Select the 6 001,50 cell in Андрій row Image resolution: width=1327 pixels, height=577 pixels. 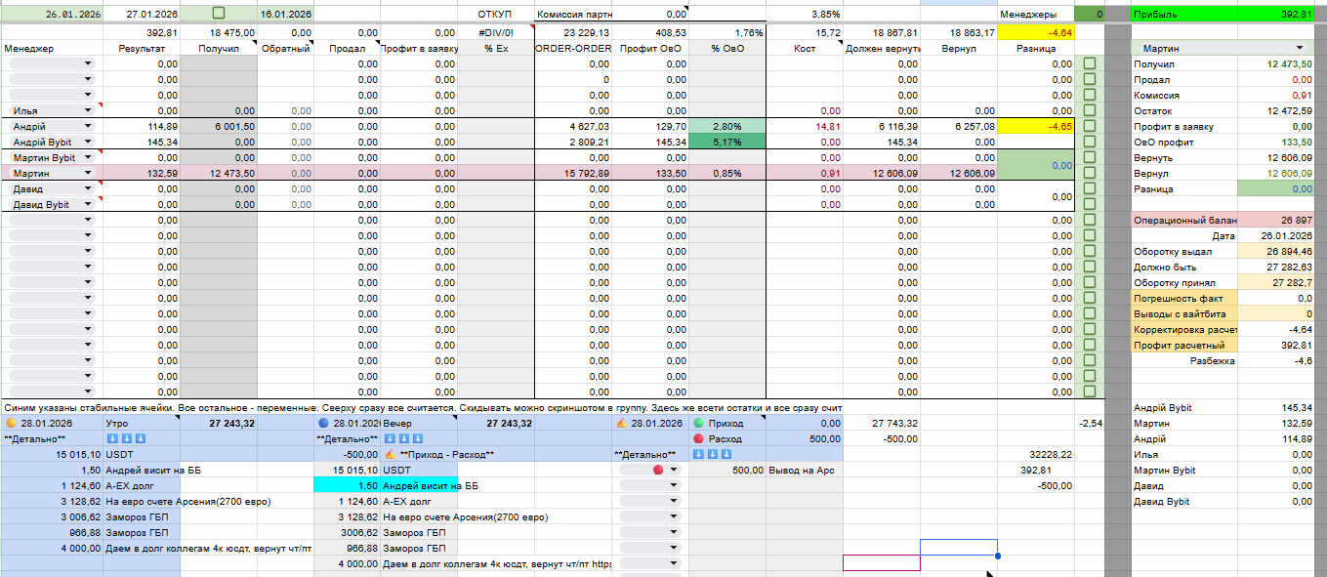point(219,126)
